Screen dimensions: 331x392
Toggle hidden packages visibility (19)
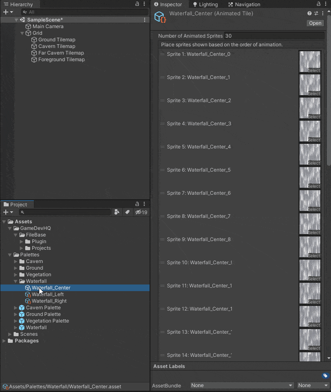pyautogui.click(x=141, y=212)
